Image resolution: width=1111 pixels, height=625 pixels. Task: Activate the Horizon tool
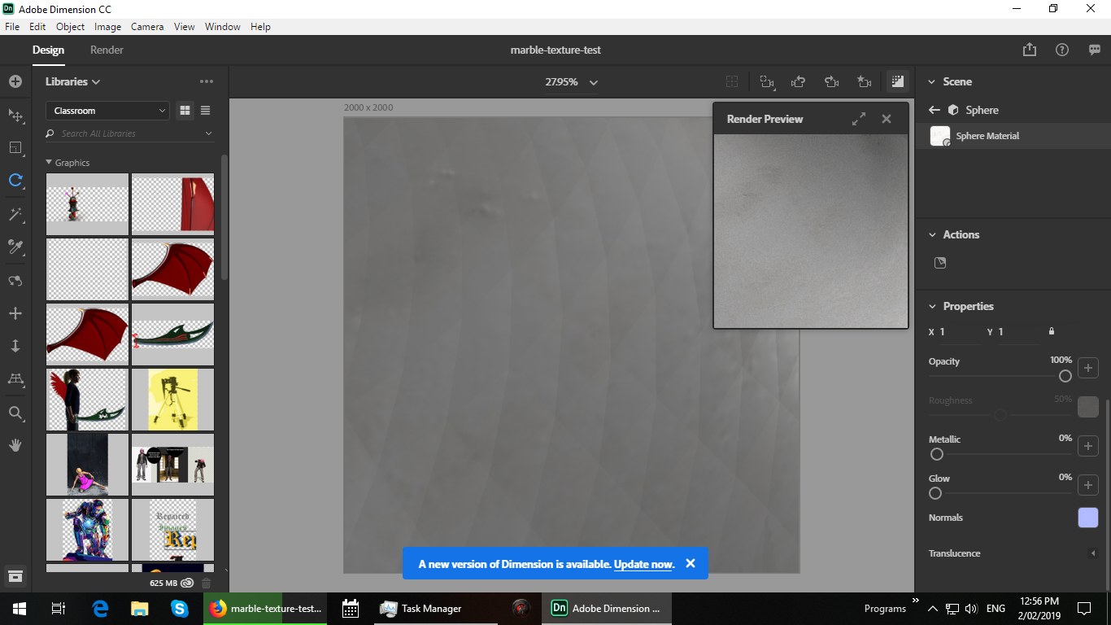(x=15, y=379)
